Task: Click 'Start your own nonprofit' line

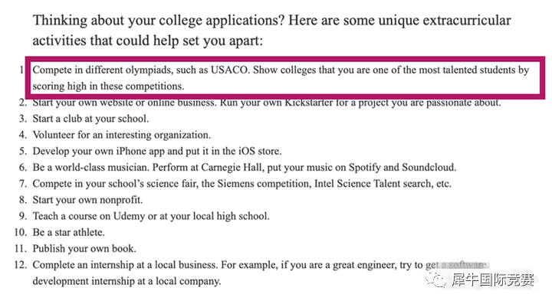Action: click(87, 200)
